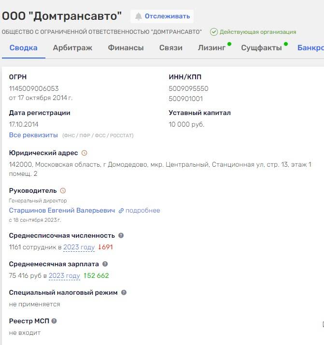
Task: Click the registration date 17.10.2014
Action: (24, 124)
